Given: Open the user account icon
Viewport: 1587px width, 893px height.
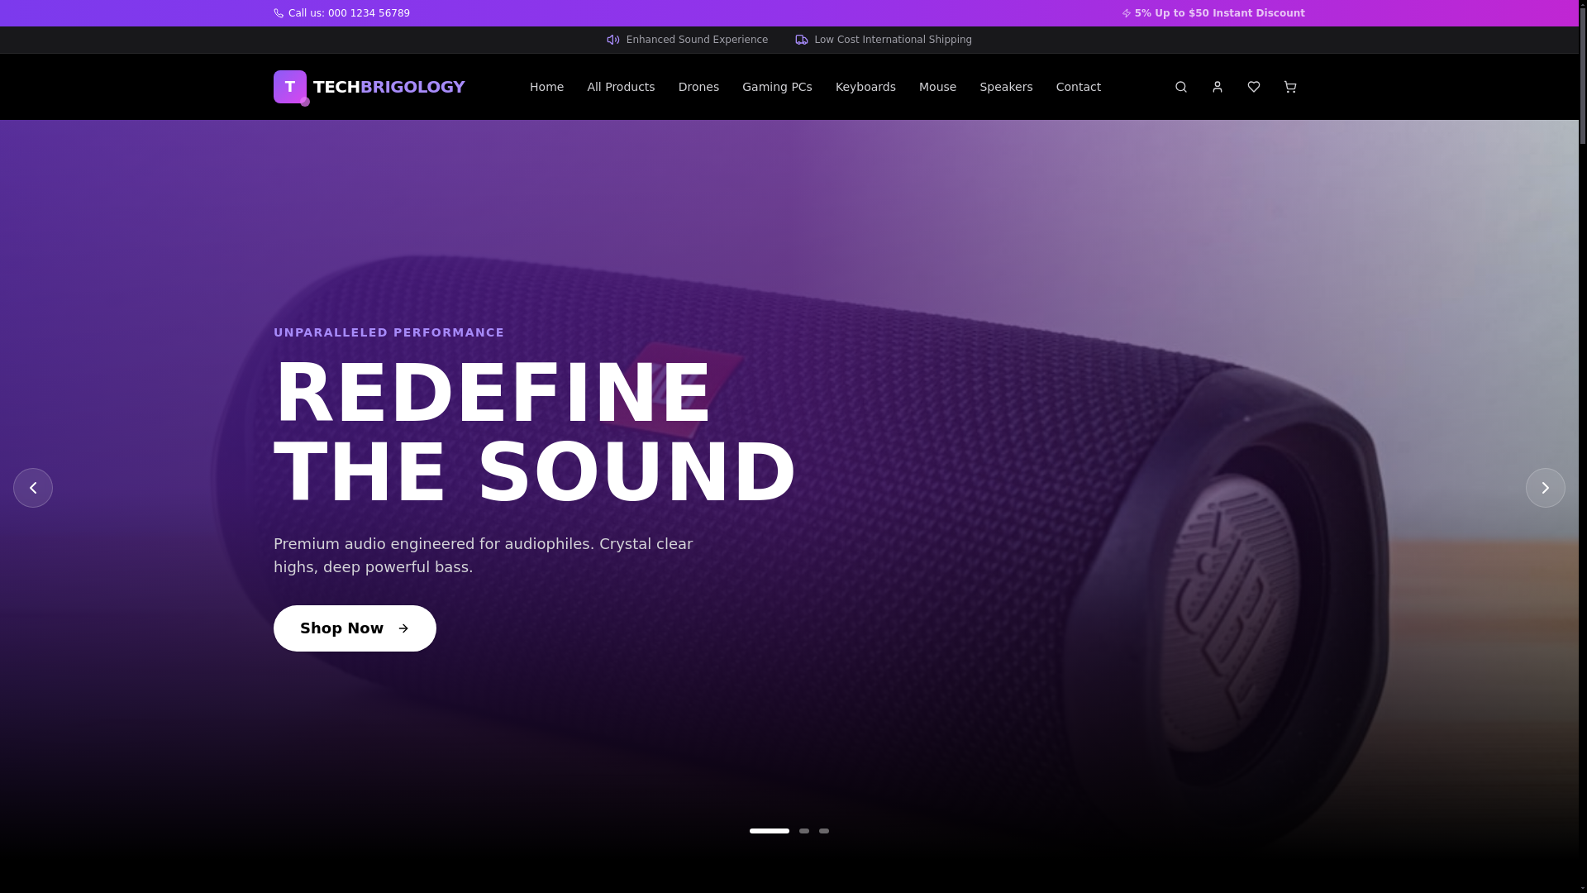Looking at the screenshot, I should 1218,87.
